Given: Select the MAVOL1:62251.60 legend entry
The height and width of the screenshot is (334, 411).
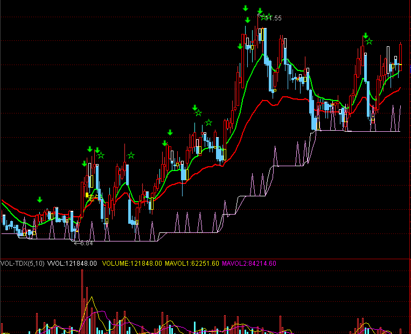Looking at the screenshot, I should tap(192, 264).
